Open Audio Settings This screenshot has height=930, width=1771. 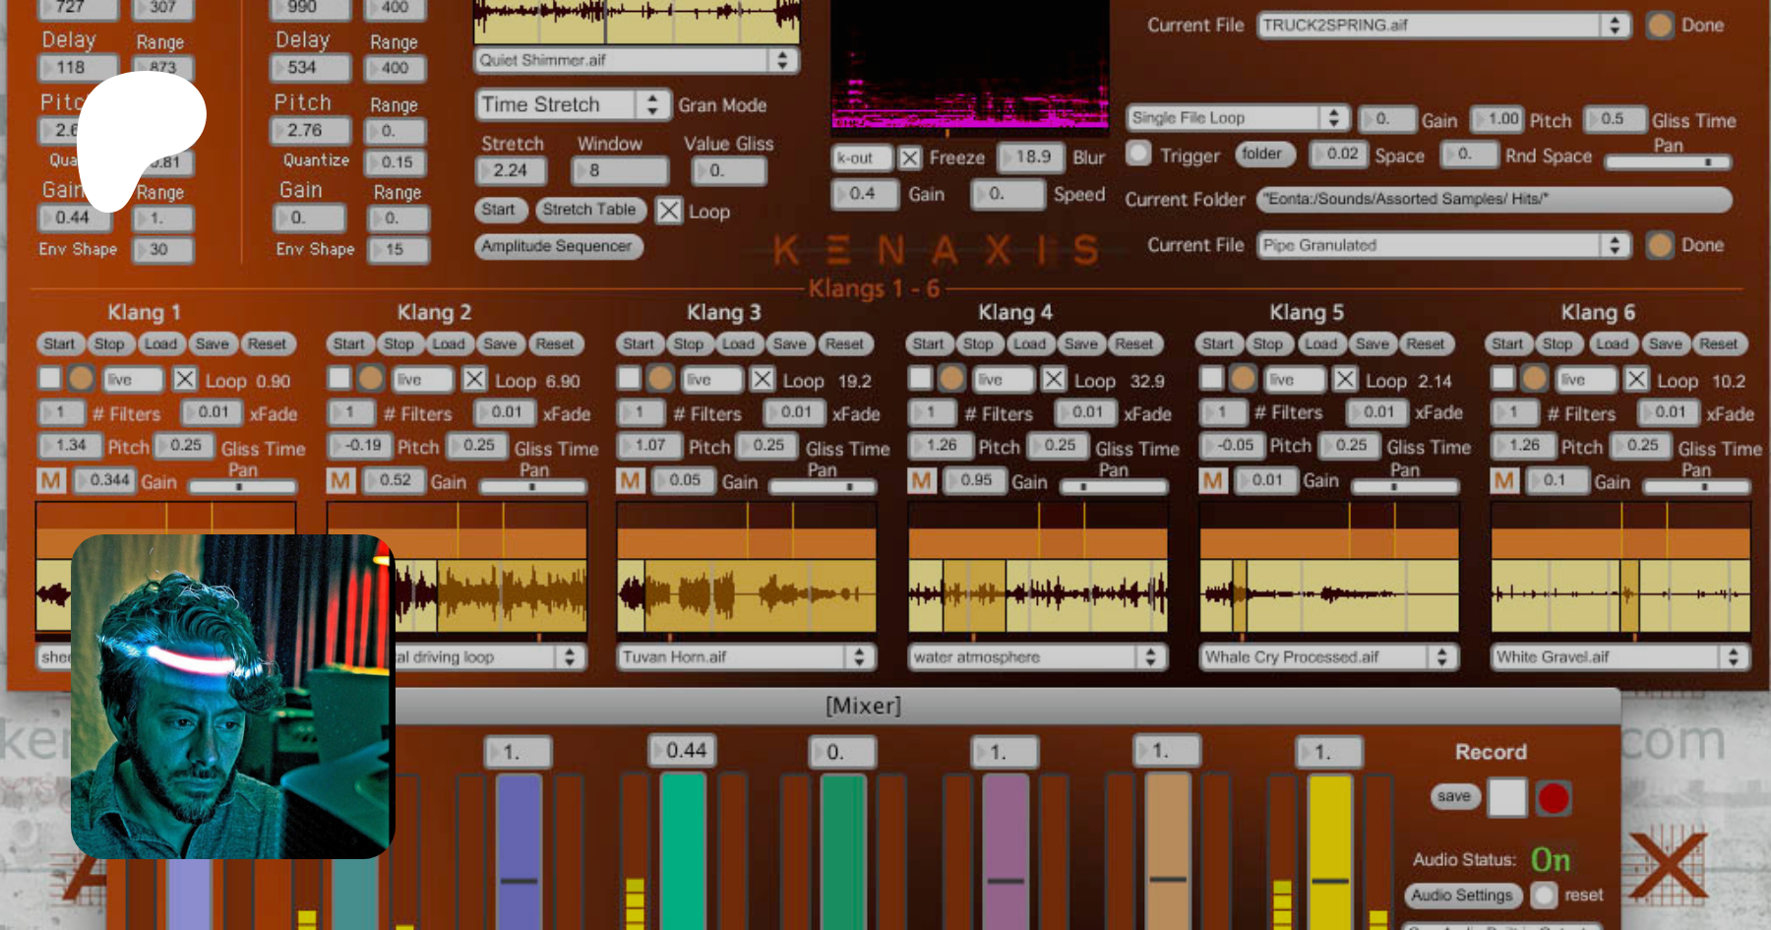tap(1461, 895)
